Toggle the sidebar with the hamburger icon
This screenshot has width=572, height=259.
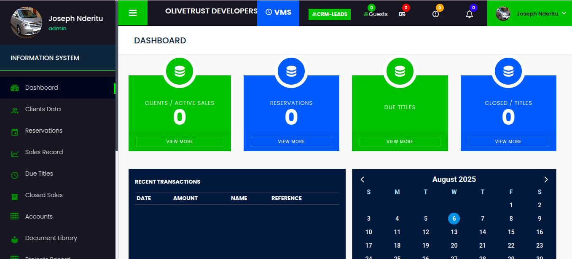(x=132, y=12)
